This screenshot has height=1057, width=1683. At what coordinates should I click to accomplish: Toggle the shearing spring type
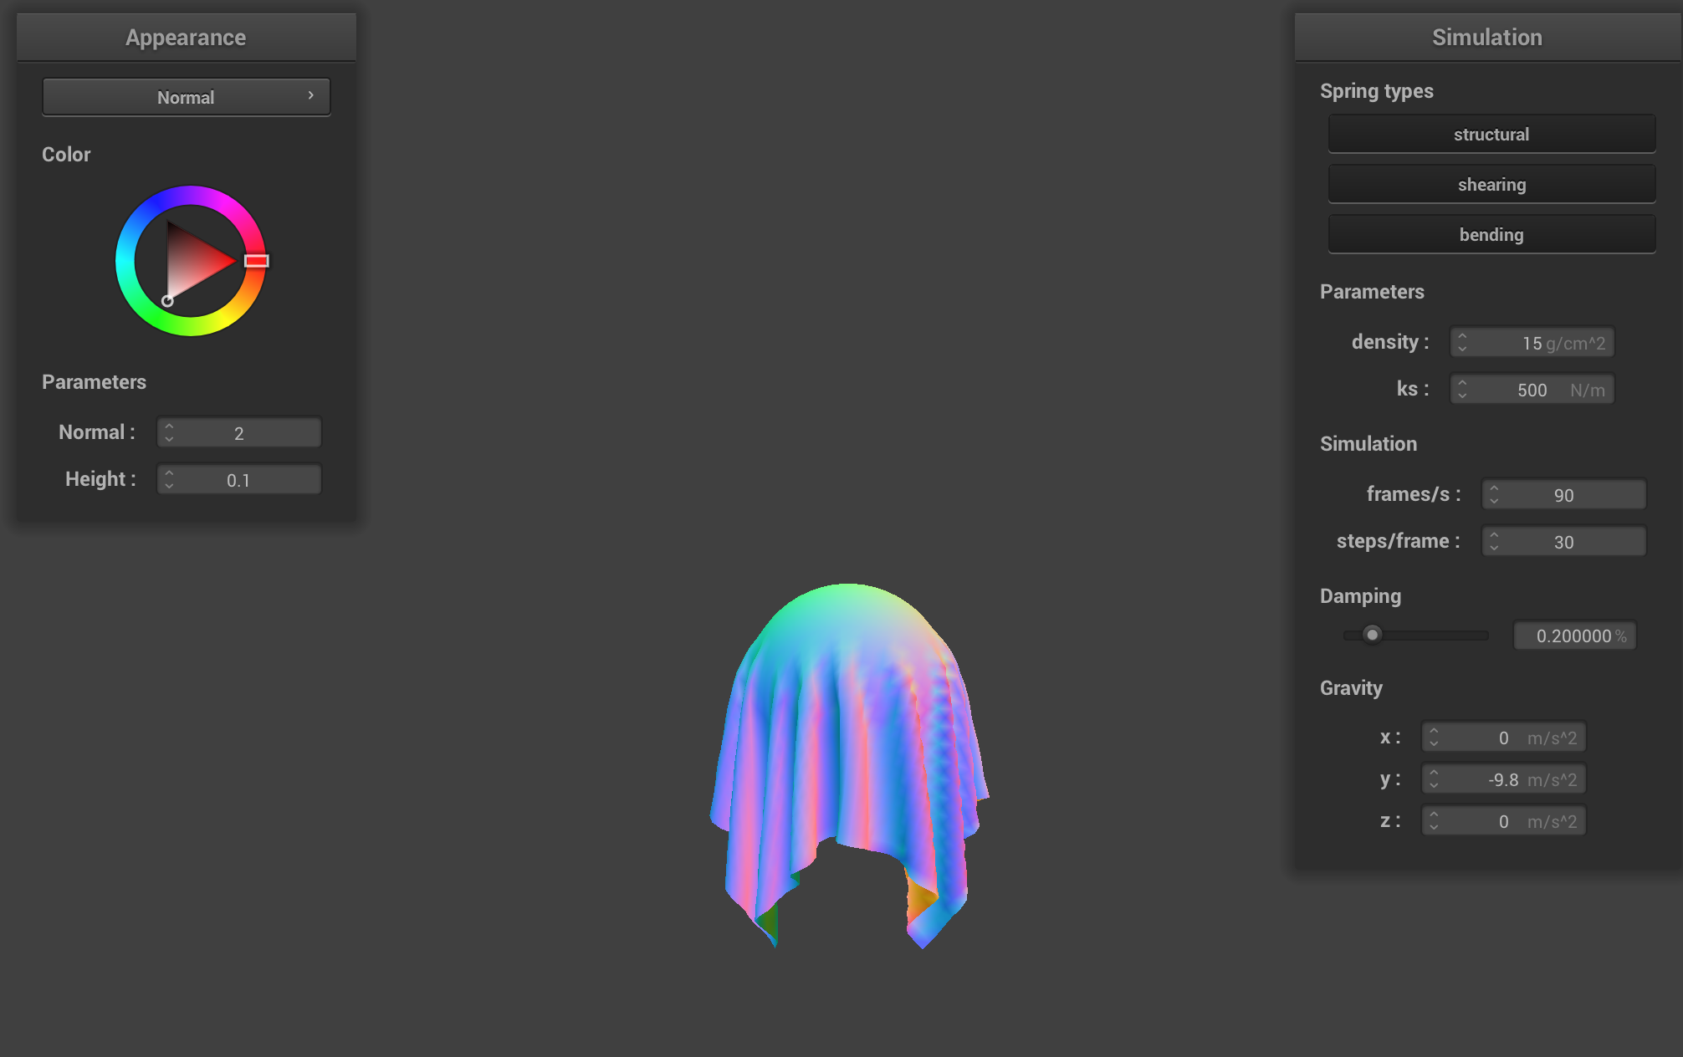click(1491, 185)
